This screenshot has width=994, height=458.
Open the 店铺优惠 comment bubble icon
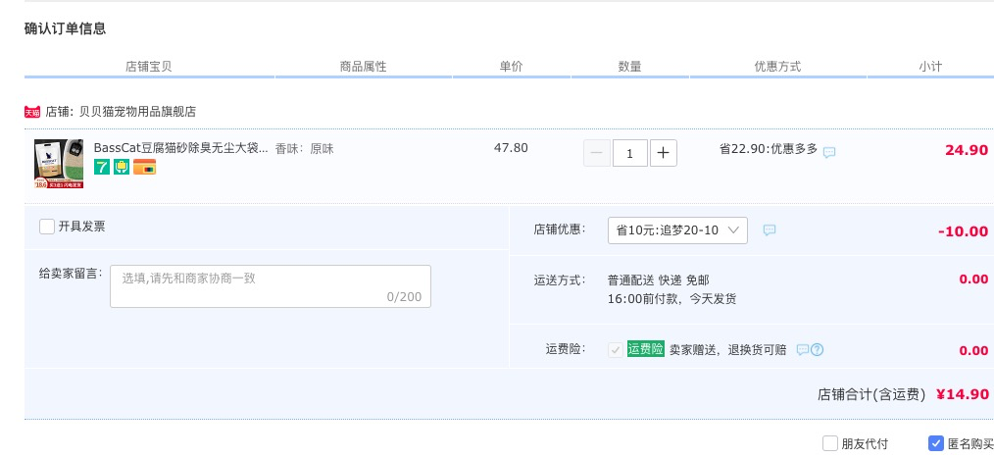click(769, 229)
